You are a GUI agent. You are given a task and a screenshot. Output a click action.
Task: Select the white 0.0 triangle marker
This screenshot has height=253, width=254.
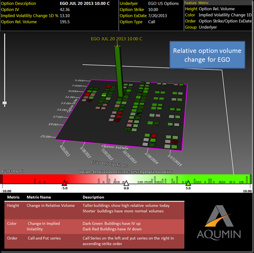coord(126,183)
